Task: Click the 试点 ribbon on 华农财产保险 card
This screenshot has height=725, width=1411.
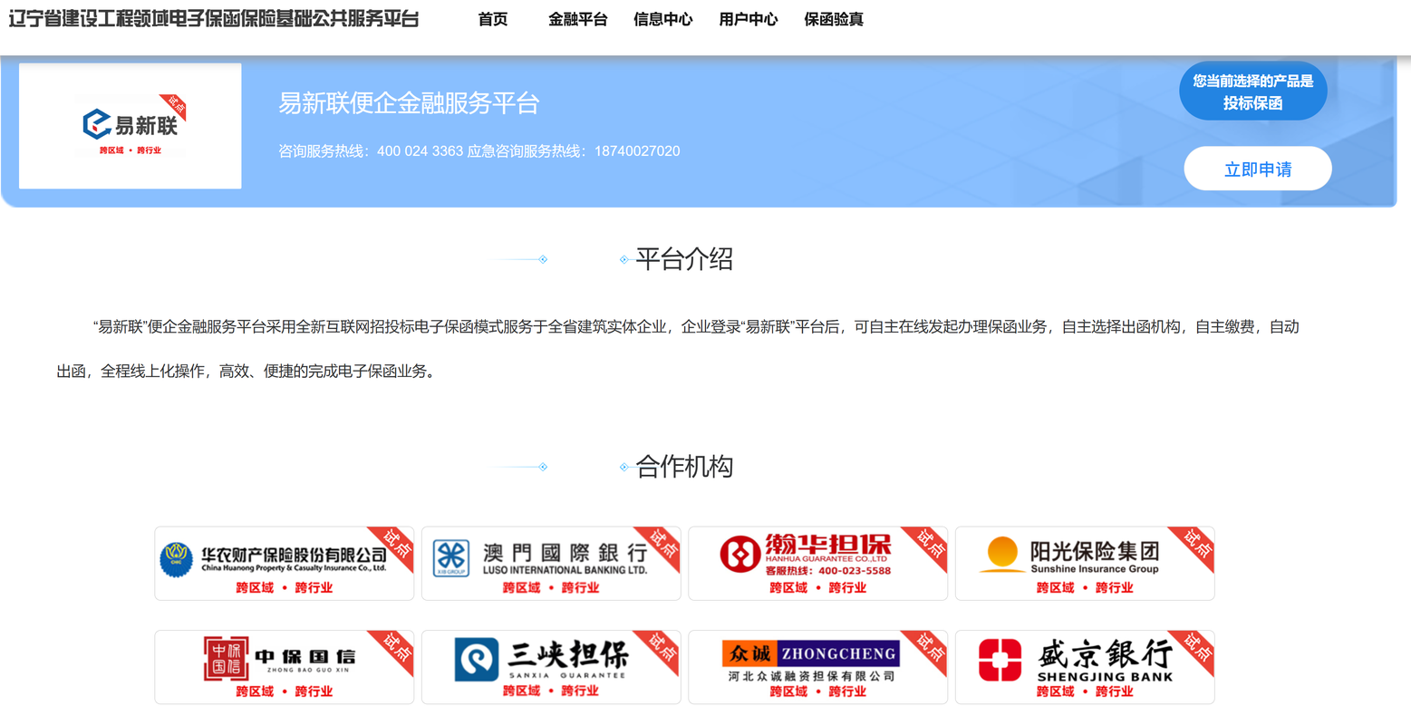Action: point(395,546)
